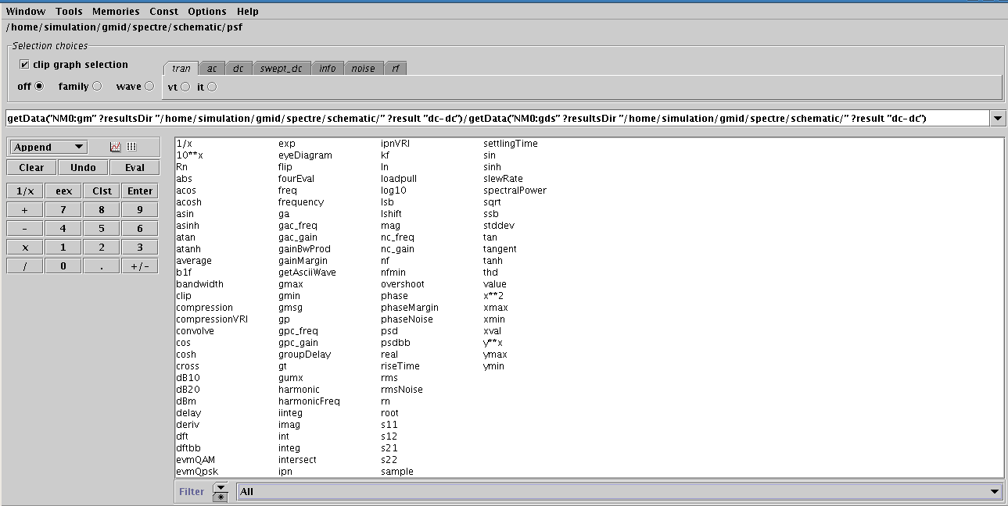Click the Filter down-arrow tab icon
Viewport: 1008px width, 506px height.
[221, 487]
